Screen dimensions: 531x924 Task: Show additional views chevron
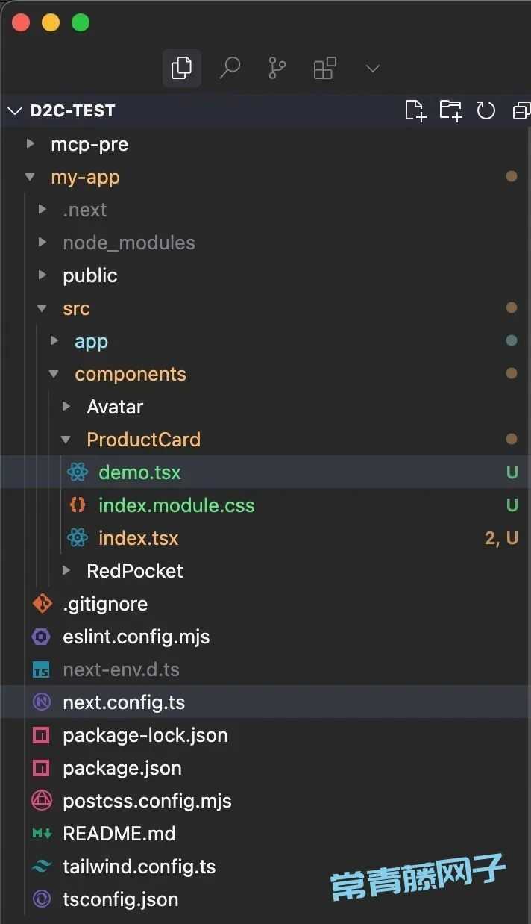373,69
